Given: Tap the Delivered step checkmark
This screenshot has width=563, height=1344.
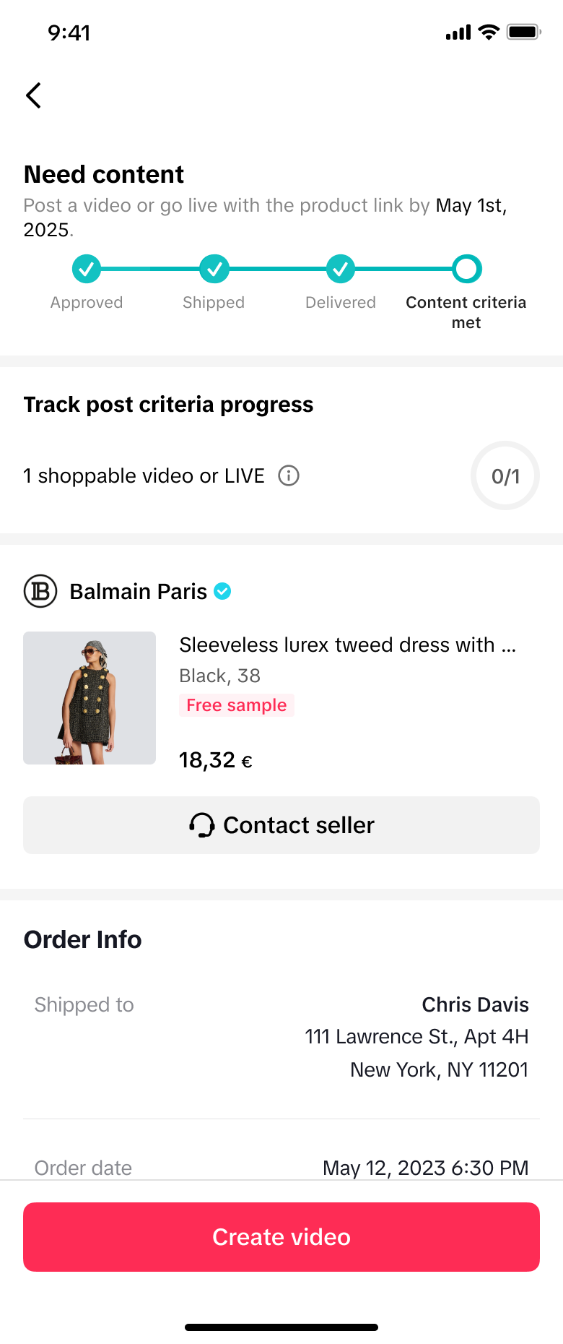Looking at the screenshot, I should (341, 269).
